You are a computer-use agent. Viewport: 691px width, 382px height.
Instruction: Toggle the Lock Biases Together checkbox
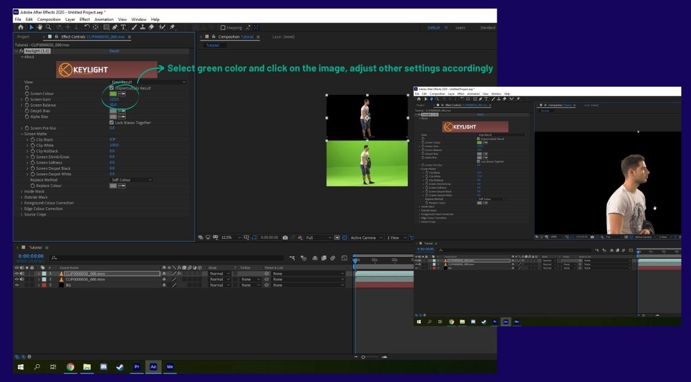[x=111, y=121]
